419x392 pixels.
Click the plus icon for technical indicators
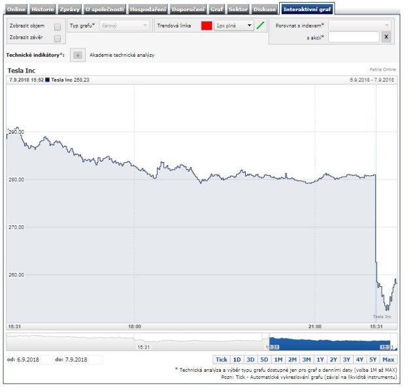tap(78, 56)
